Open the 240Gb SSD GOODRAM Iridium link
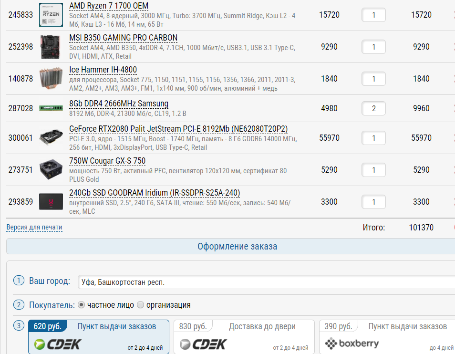The height and width of the screenshot is (354, 455). click(x=155, y=193)
